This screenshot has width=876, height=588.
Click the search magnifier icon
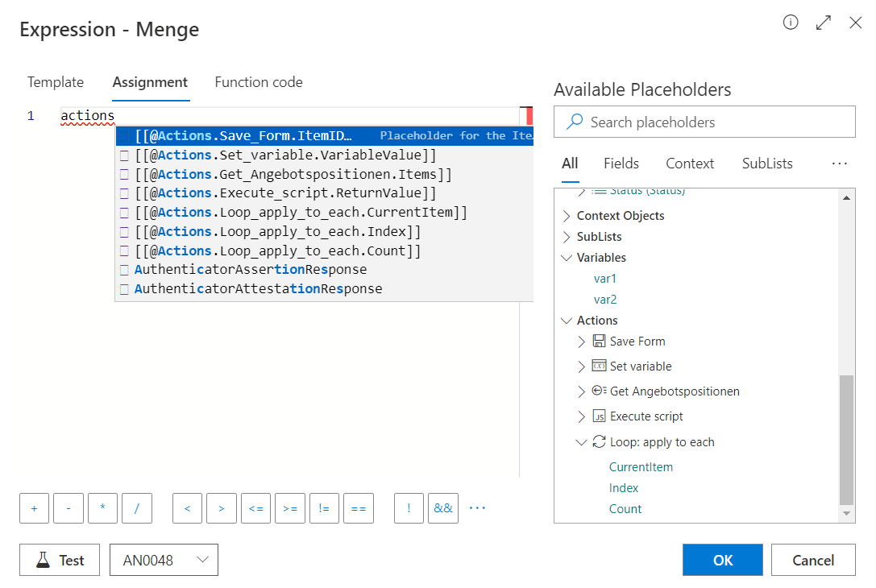[x=575, y=122]
